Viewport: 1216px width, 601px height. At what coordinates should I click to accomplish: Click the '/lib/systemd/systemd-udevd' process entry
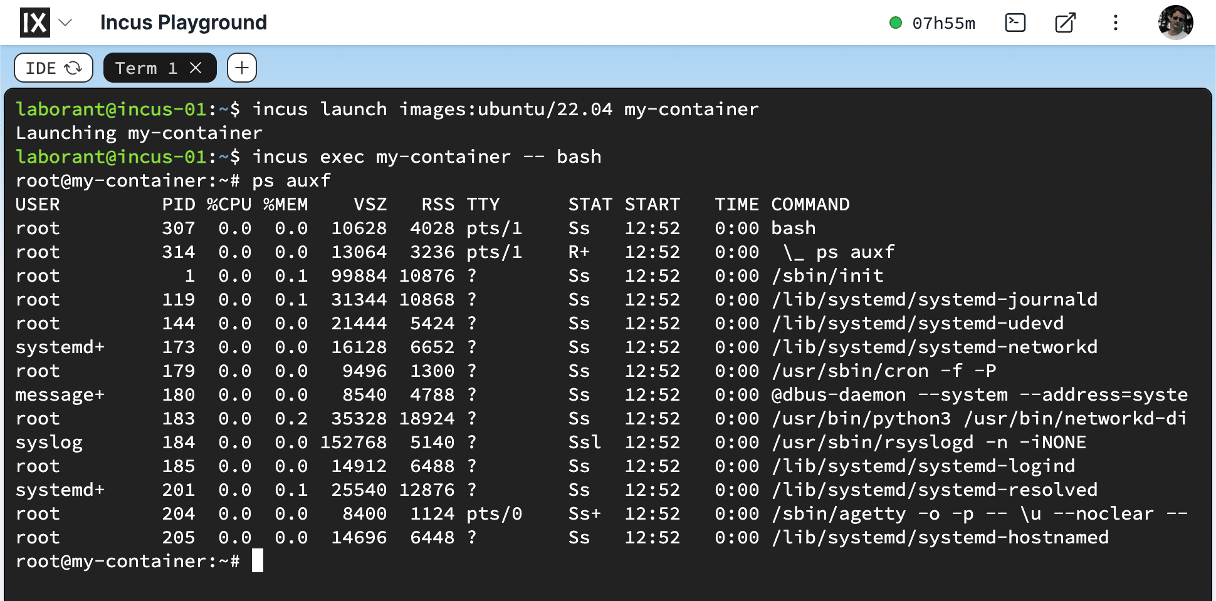pyautogui.click(x=918, y=323)
